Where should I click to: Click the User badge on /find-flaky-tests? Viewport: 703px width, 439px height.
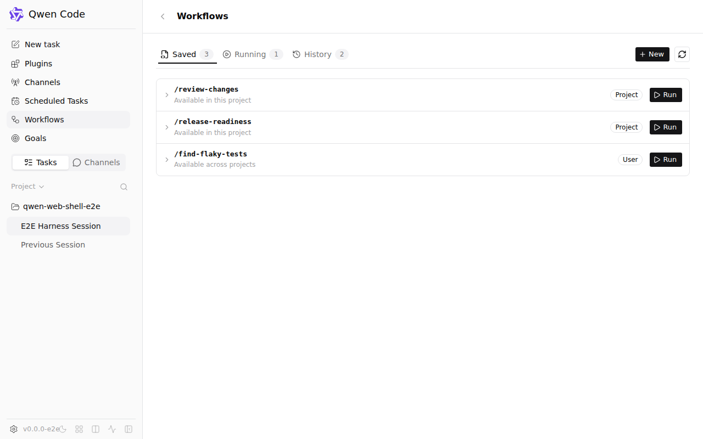tap(631, 160)
